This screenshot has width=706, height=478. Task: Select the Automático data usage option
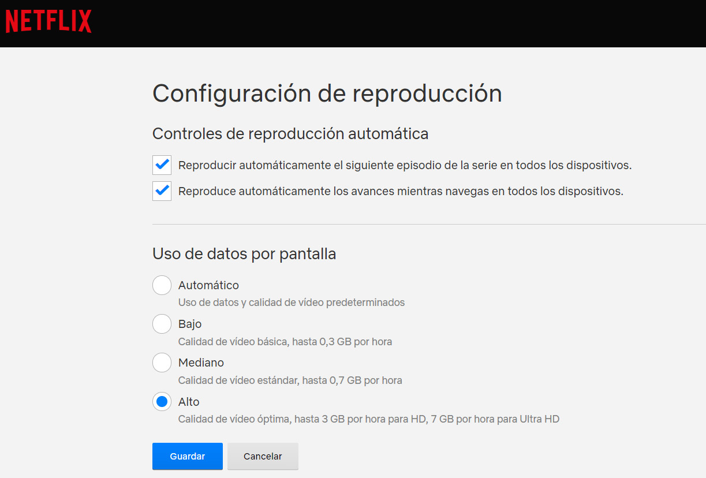click(x=162, y=285)
